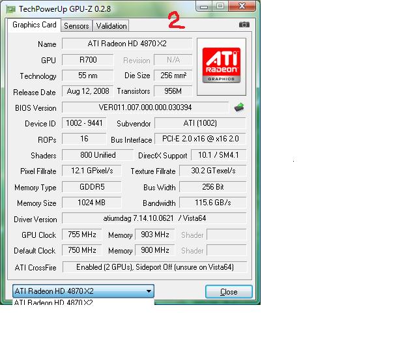Click the BIOS Version field
The height and width of the screenshot is (346, 417).
pyautogui.click(x=145, y=108)
